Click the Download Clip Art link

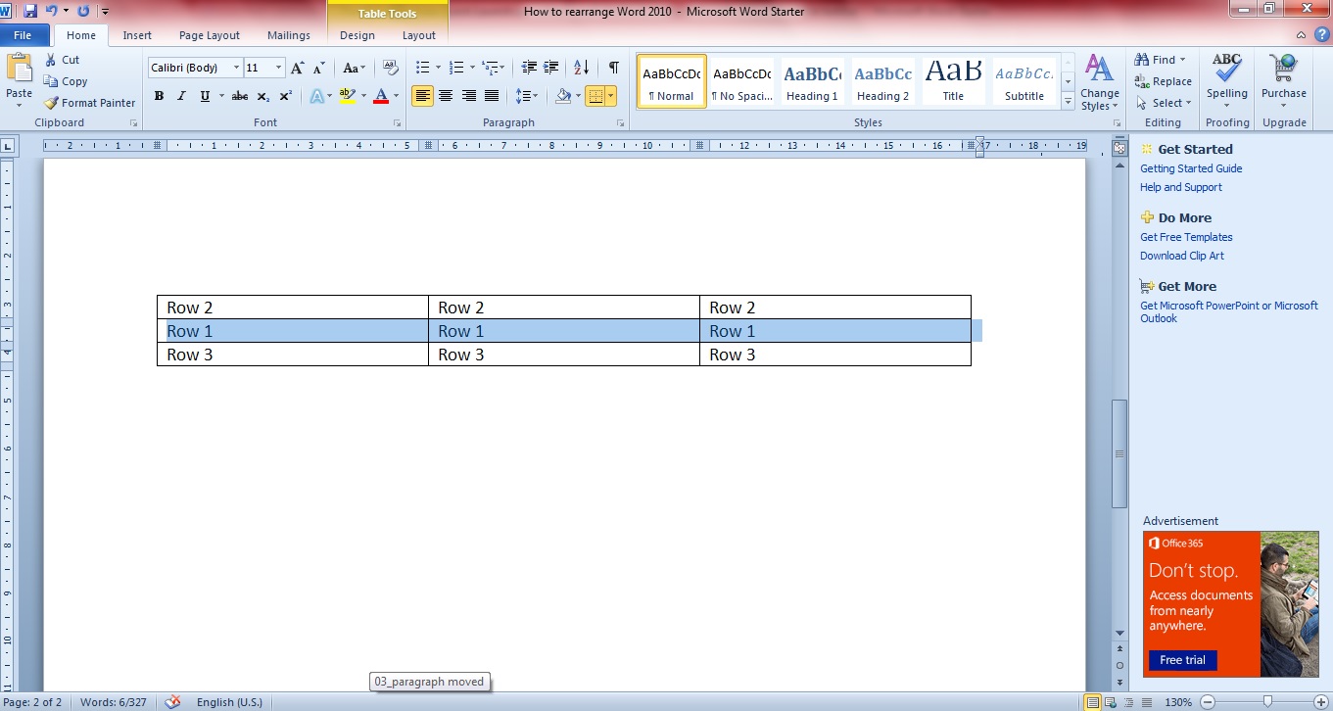[1182, 256]
